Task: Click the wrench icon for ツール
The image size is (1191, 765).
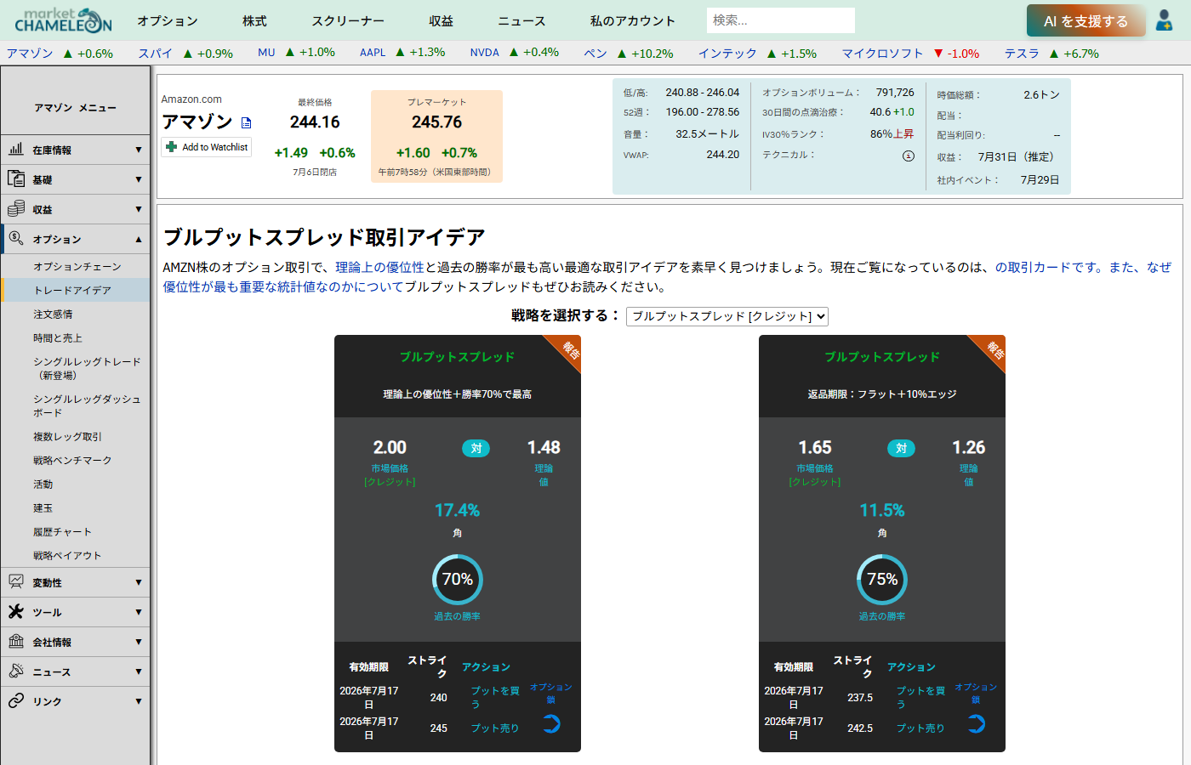Action: [x=16, y=612]
